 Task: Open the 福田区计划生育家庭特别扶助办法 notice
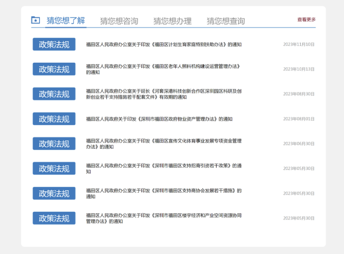coord(163,44)
